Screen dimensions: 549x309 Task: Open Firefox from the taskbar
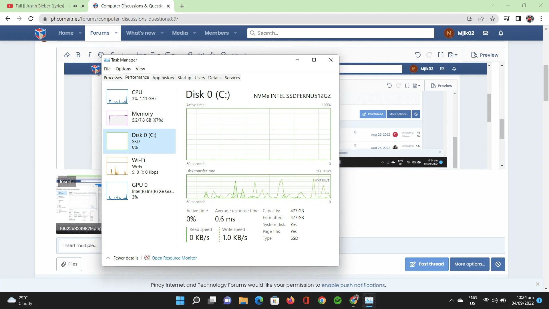click(291, 300)
